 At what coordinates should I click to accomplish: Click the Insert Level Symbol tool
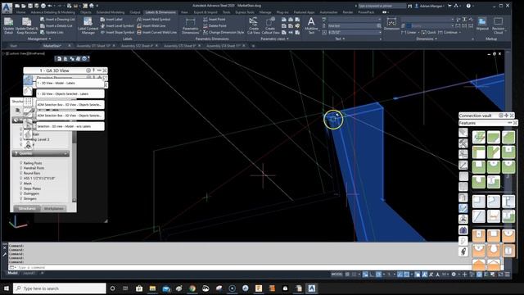[x=117, y=25]
